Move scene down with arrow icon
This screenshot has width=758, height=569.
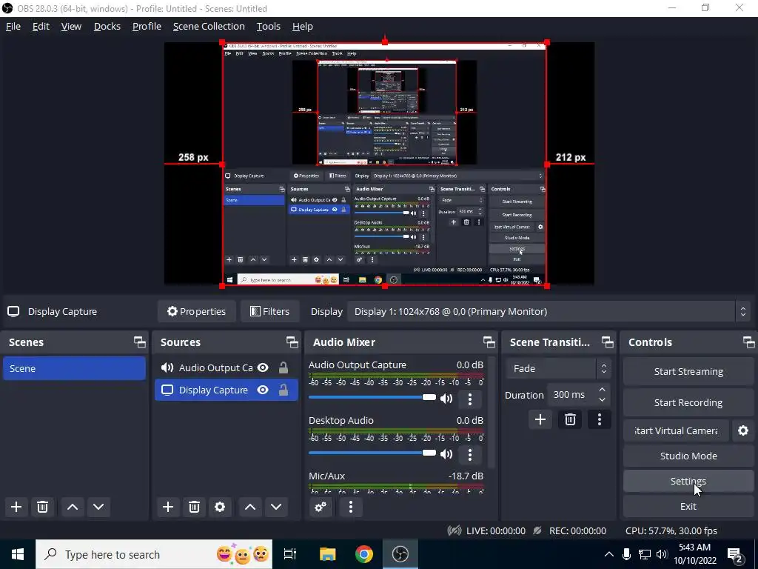click(98, 507)
